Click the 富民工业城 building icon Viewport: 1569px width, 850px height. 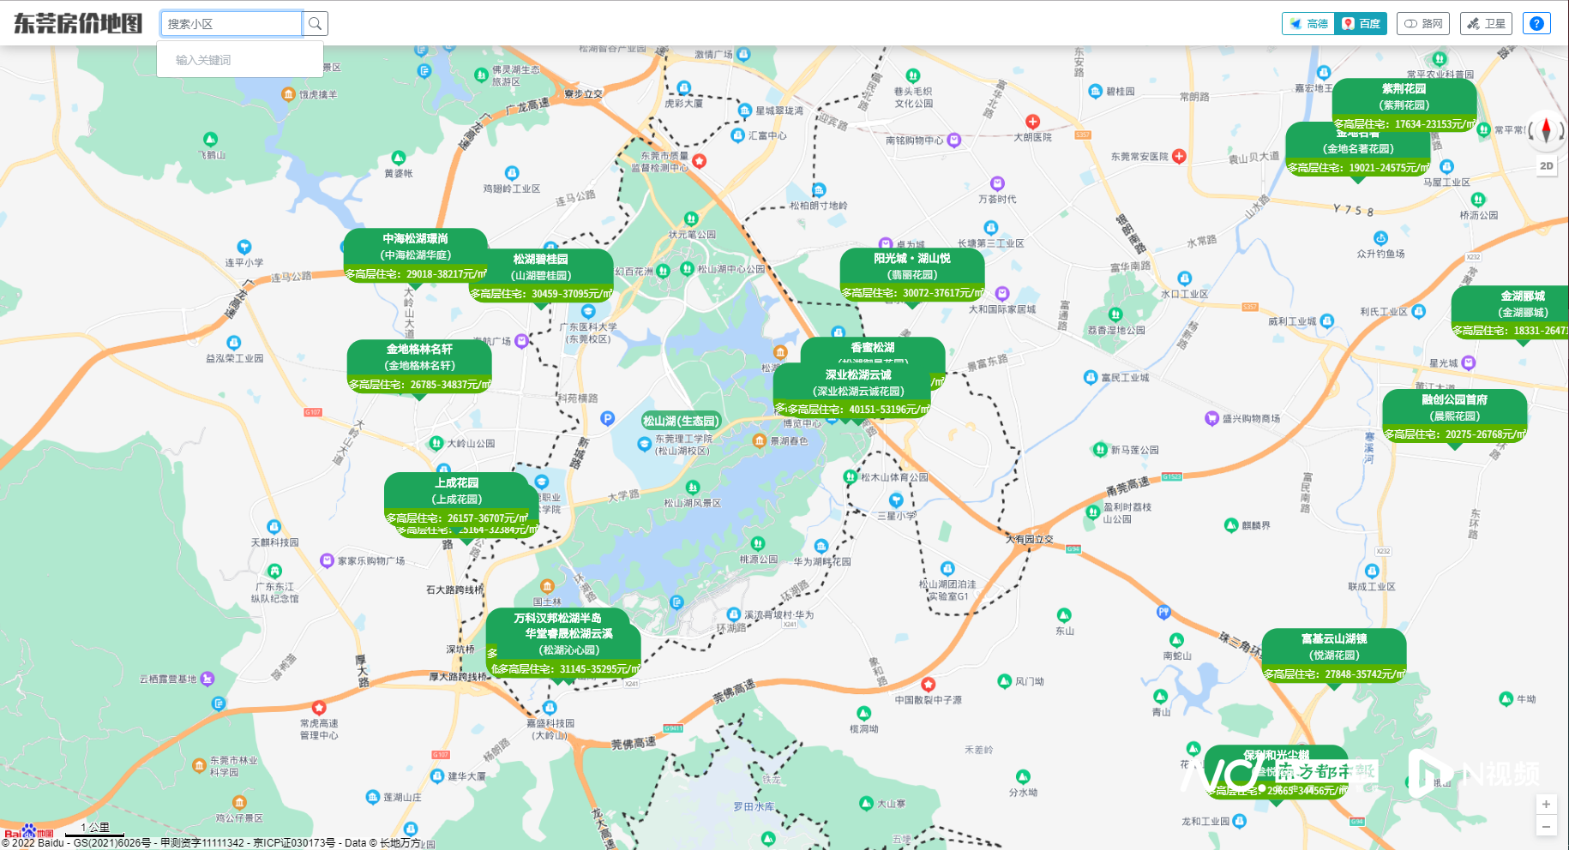(1091, 377)
